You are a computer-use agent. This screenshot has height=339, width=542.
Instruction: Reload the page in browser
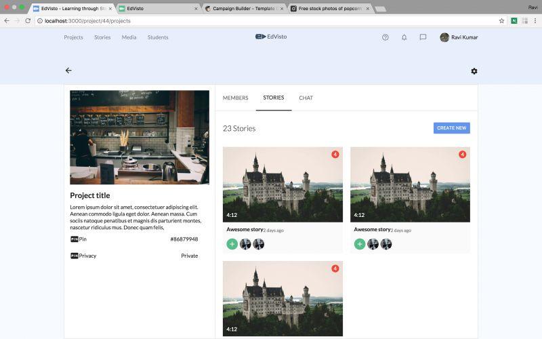click(x=28, y=21)
